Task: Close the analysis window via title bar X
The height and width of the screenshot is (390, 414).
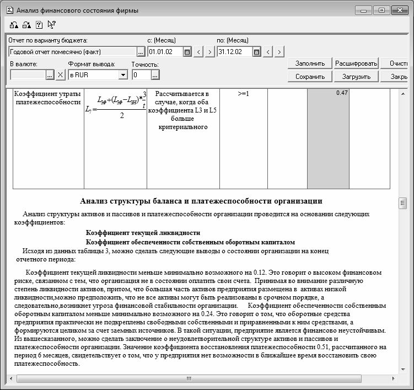Action: [400, 10]
